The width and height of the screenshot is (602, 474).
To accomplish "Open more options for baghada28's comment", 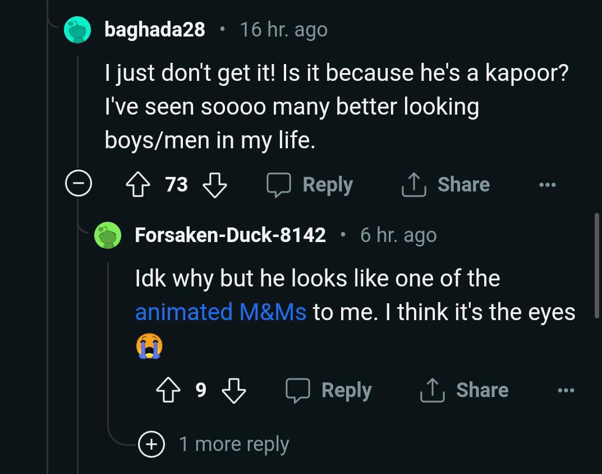I will coord(547,185).
